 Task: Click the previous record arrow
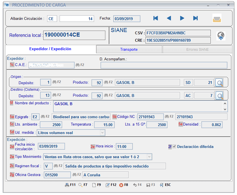[169, 18]
